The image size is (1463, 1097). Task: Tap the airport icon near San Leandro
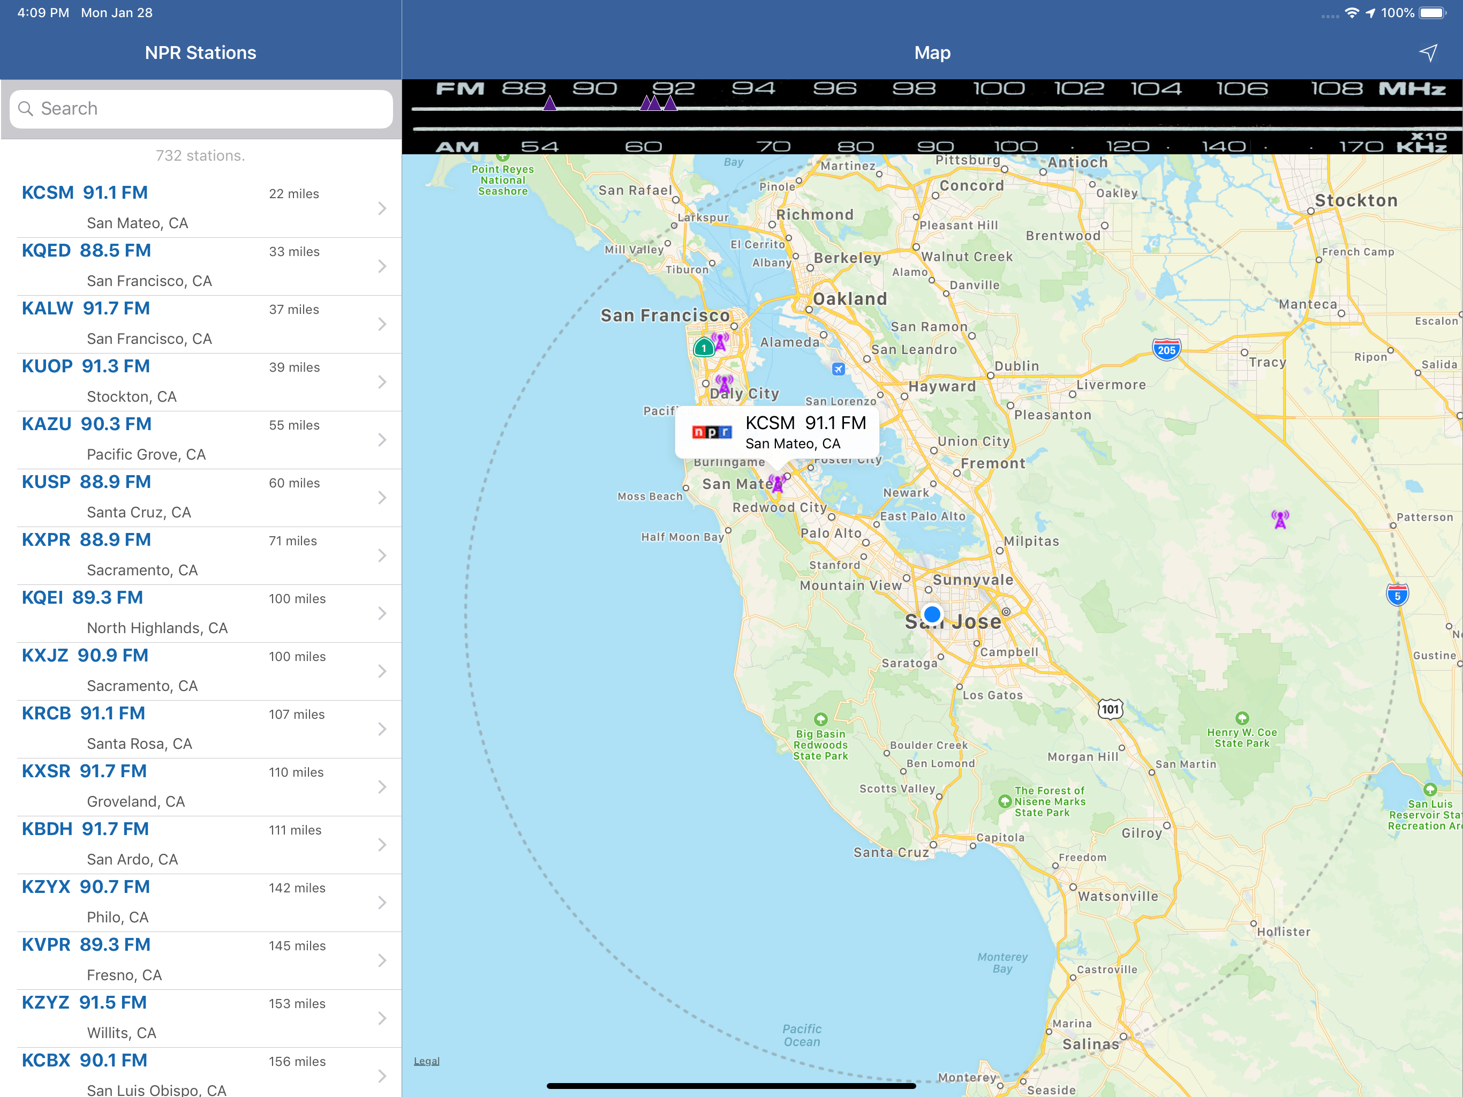pyautogui.click(x=838, y=369)
